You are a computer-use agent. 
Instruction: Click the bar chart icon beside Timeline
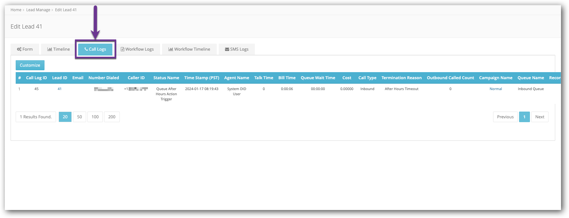[50, 49]
